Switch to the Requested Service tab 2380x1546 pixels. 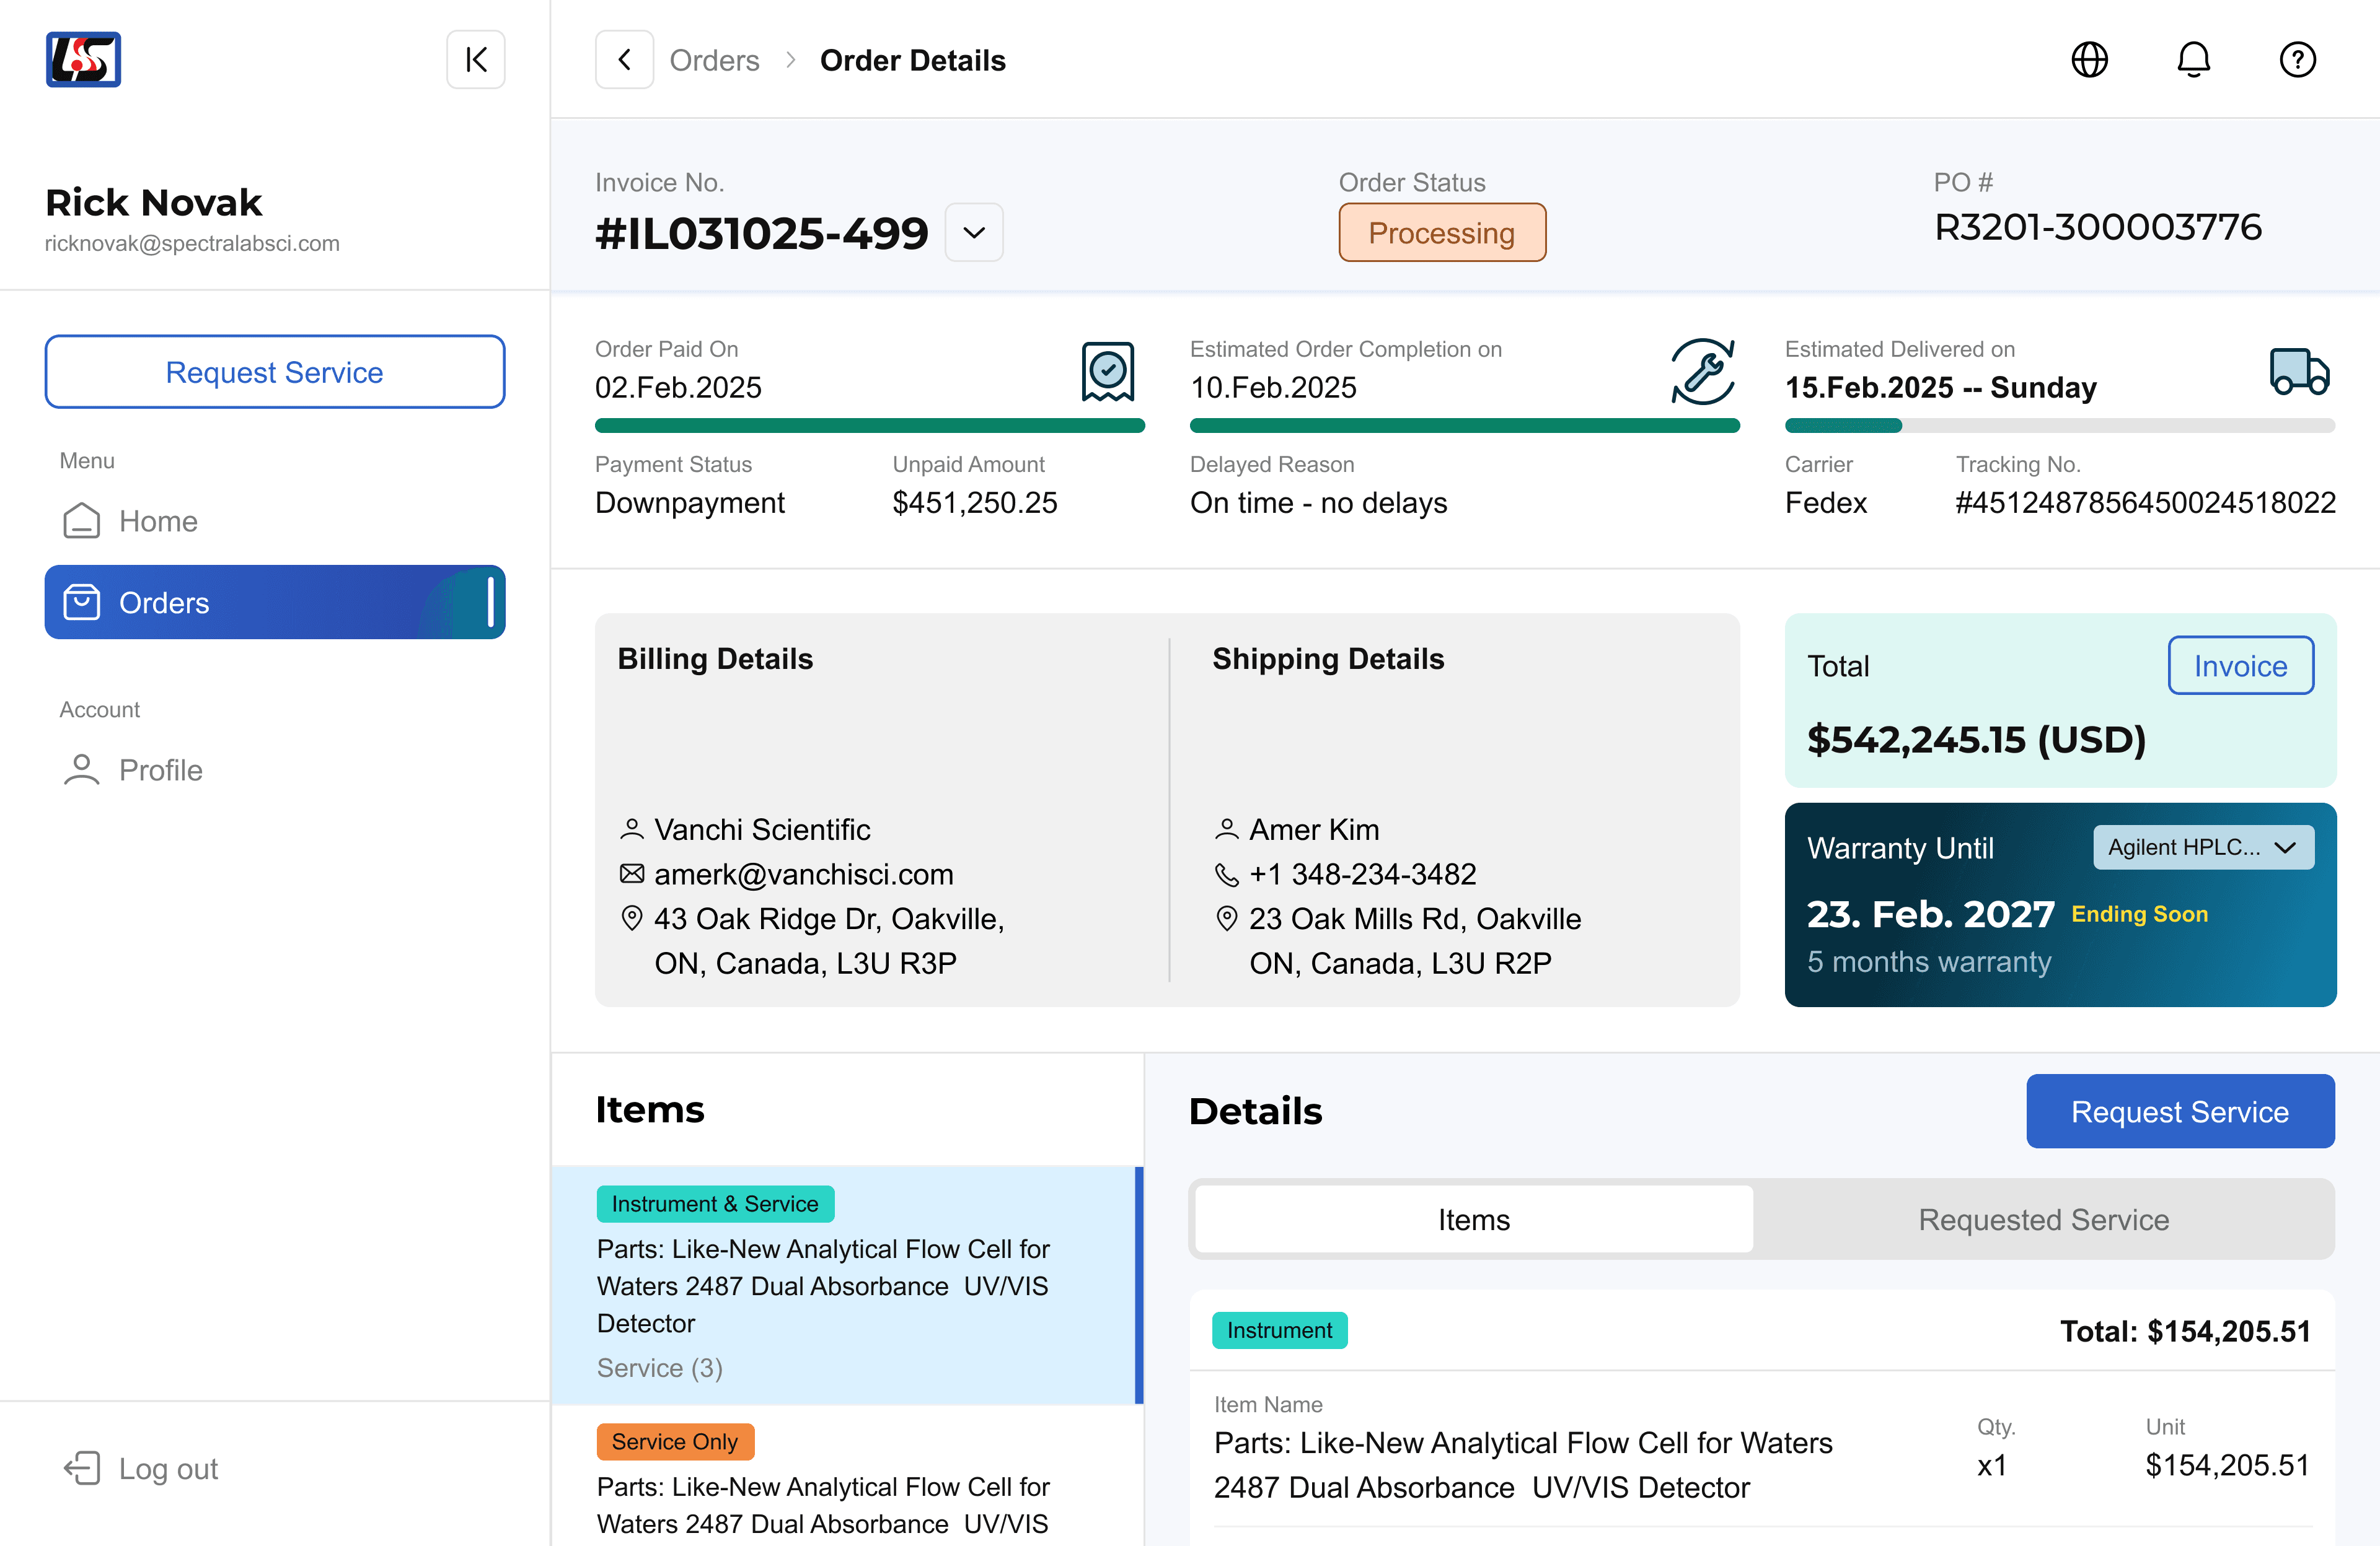(x=2043, y=1219)
